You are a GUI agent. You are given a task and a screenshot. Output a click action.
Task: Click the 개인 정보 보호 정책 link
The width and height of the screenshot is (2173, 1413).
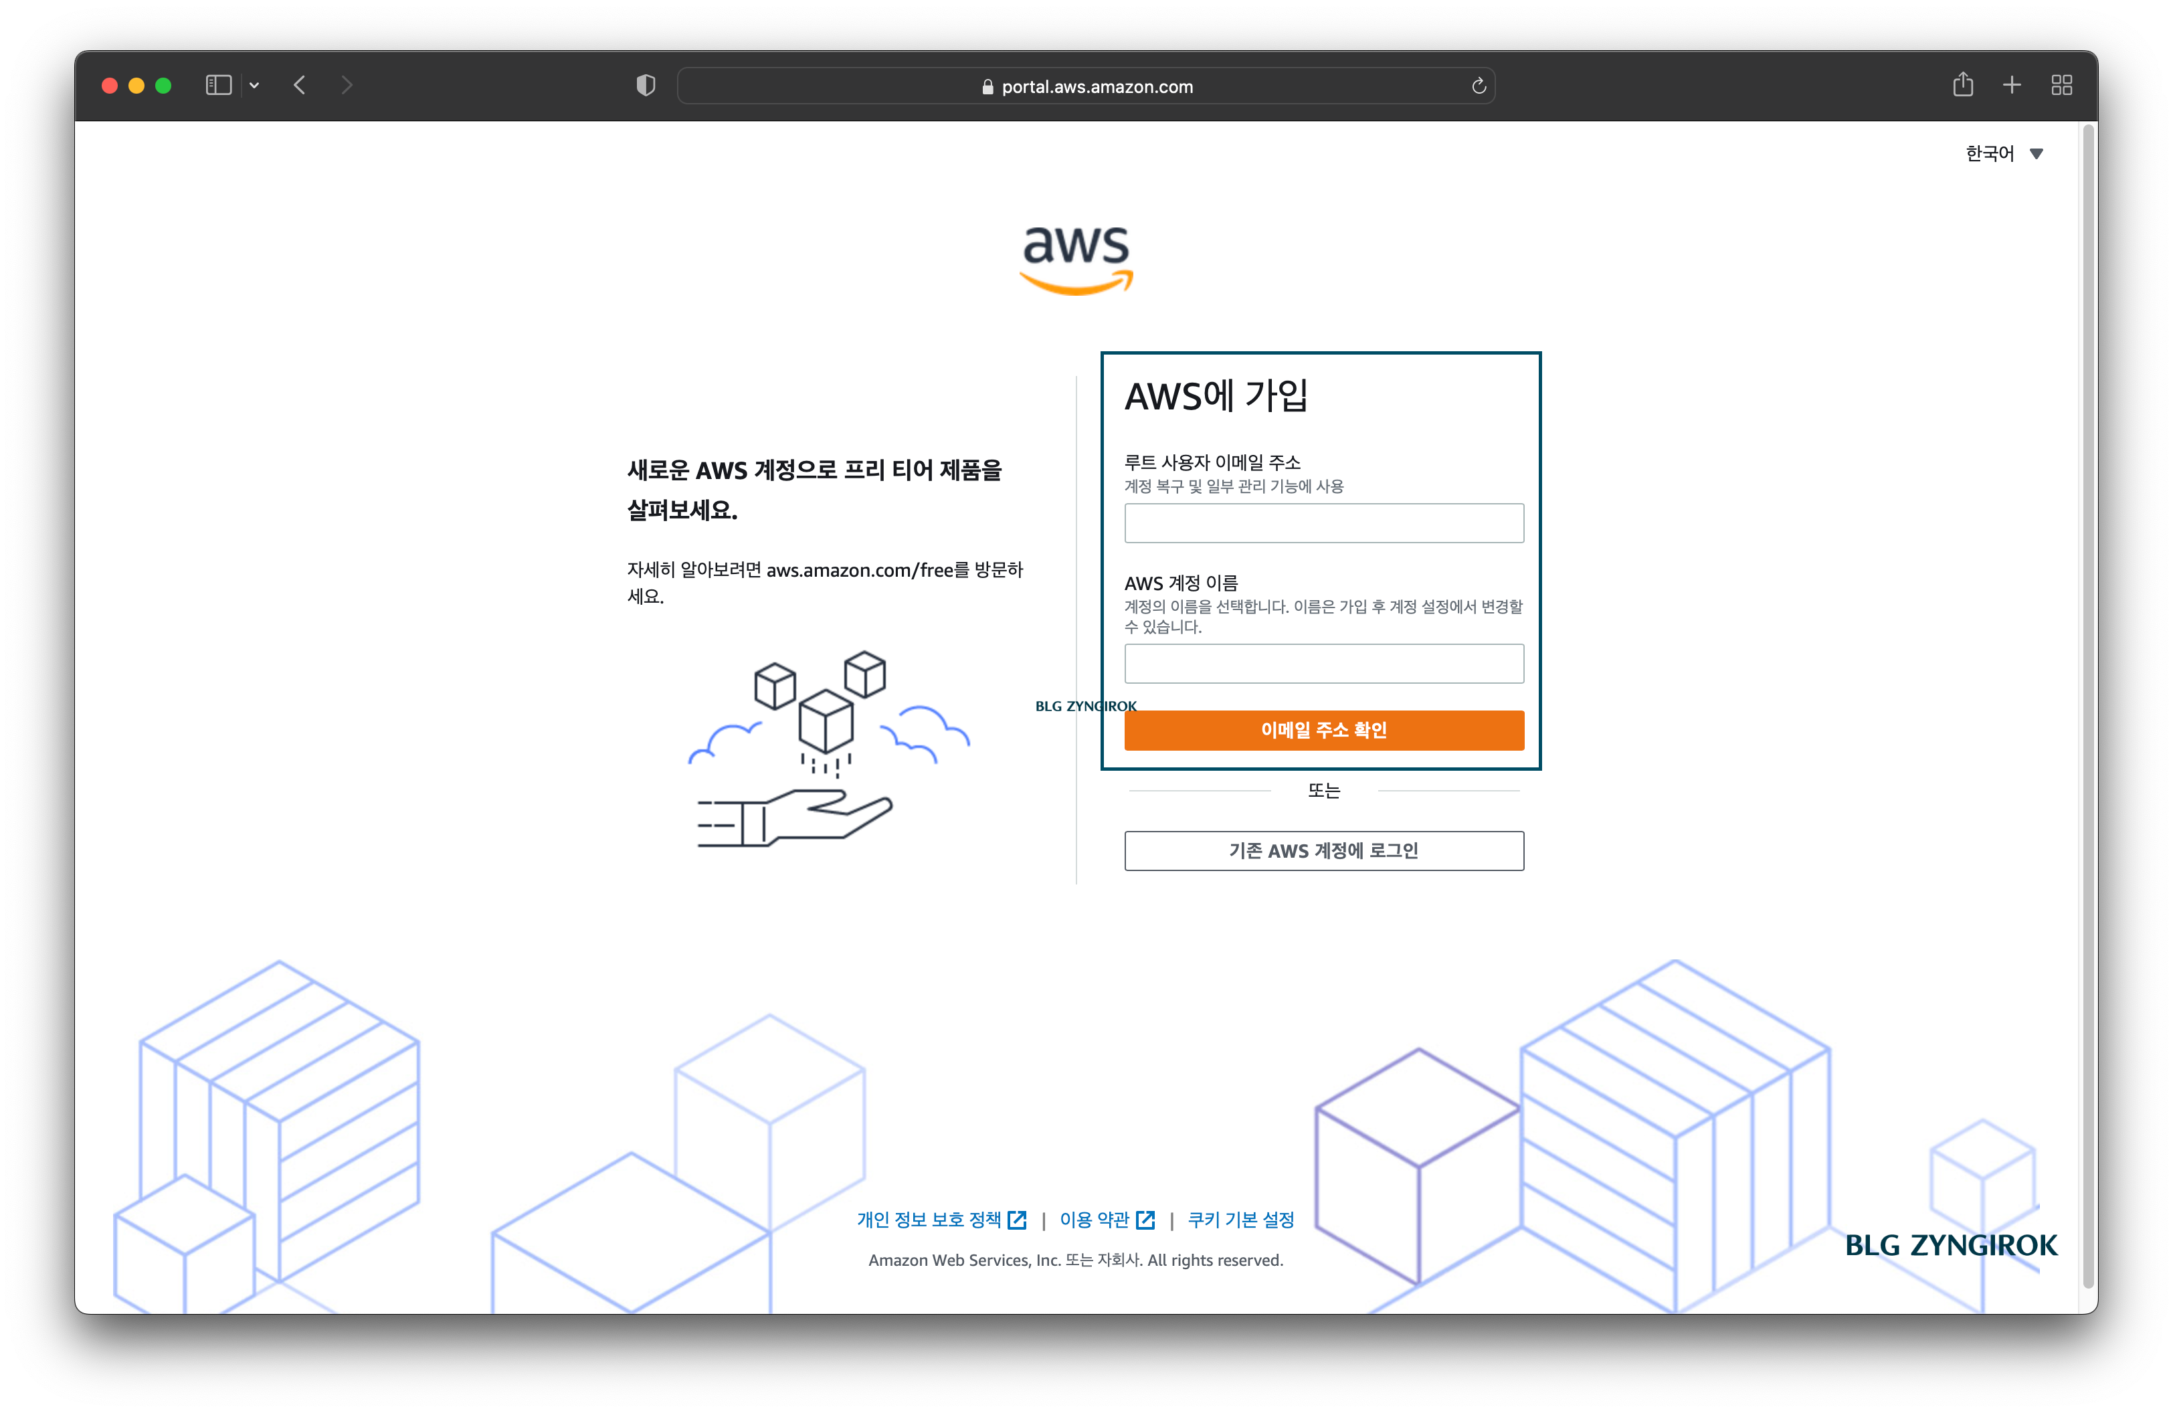tap(929, 1220)
